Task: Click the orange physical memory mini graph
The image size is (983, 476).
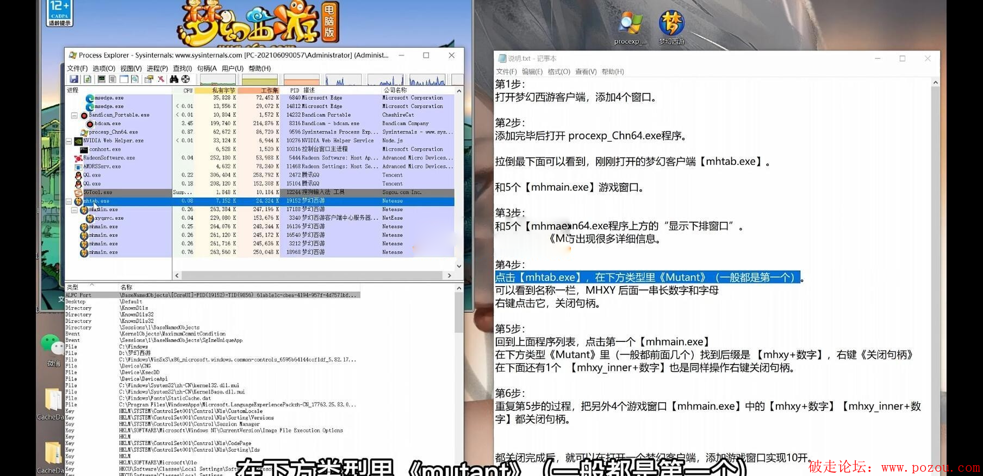Action: 302,80
